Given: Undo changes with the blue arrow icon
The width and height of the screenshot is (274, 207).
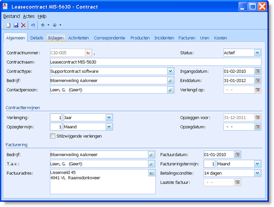Looking at the screenshot, I should tap(33, 25).
